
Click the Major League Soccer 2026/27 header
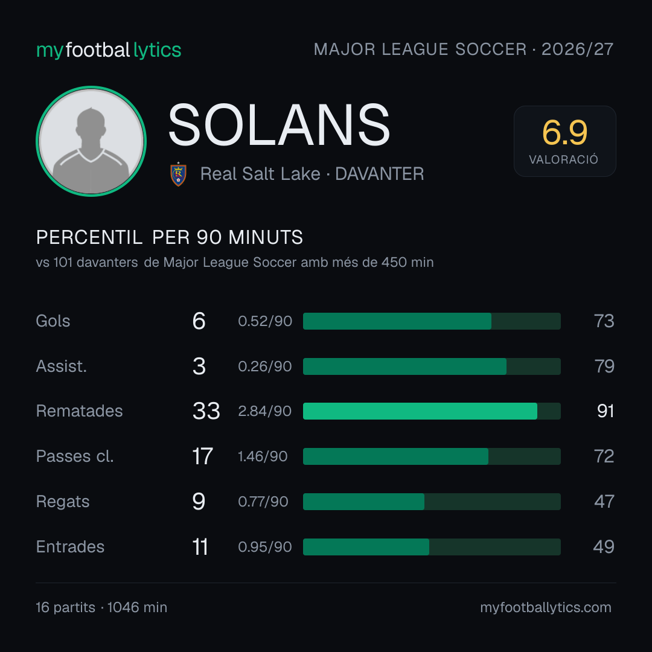[464, 49]
